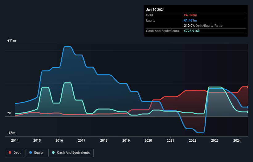Toggle Cash And Equivalents legend button
The width and height of the screenshot is (253, 162).
(71, 153)
